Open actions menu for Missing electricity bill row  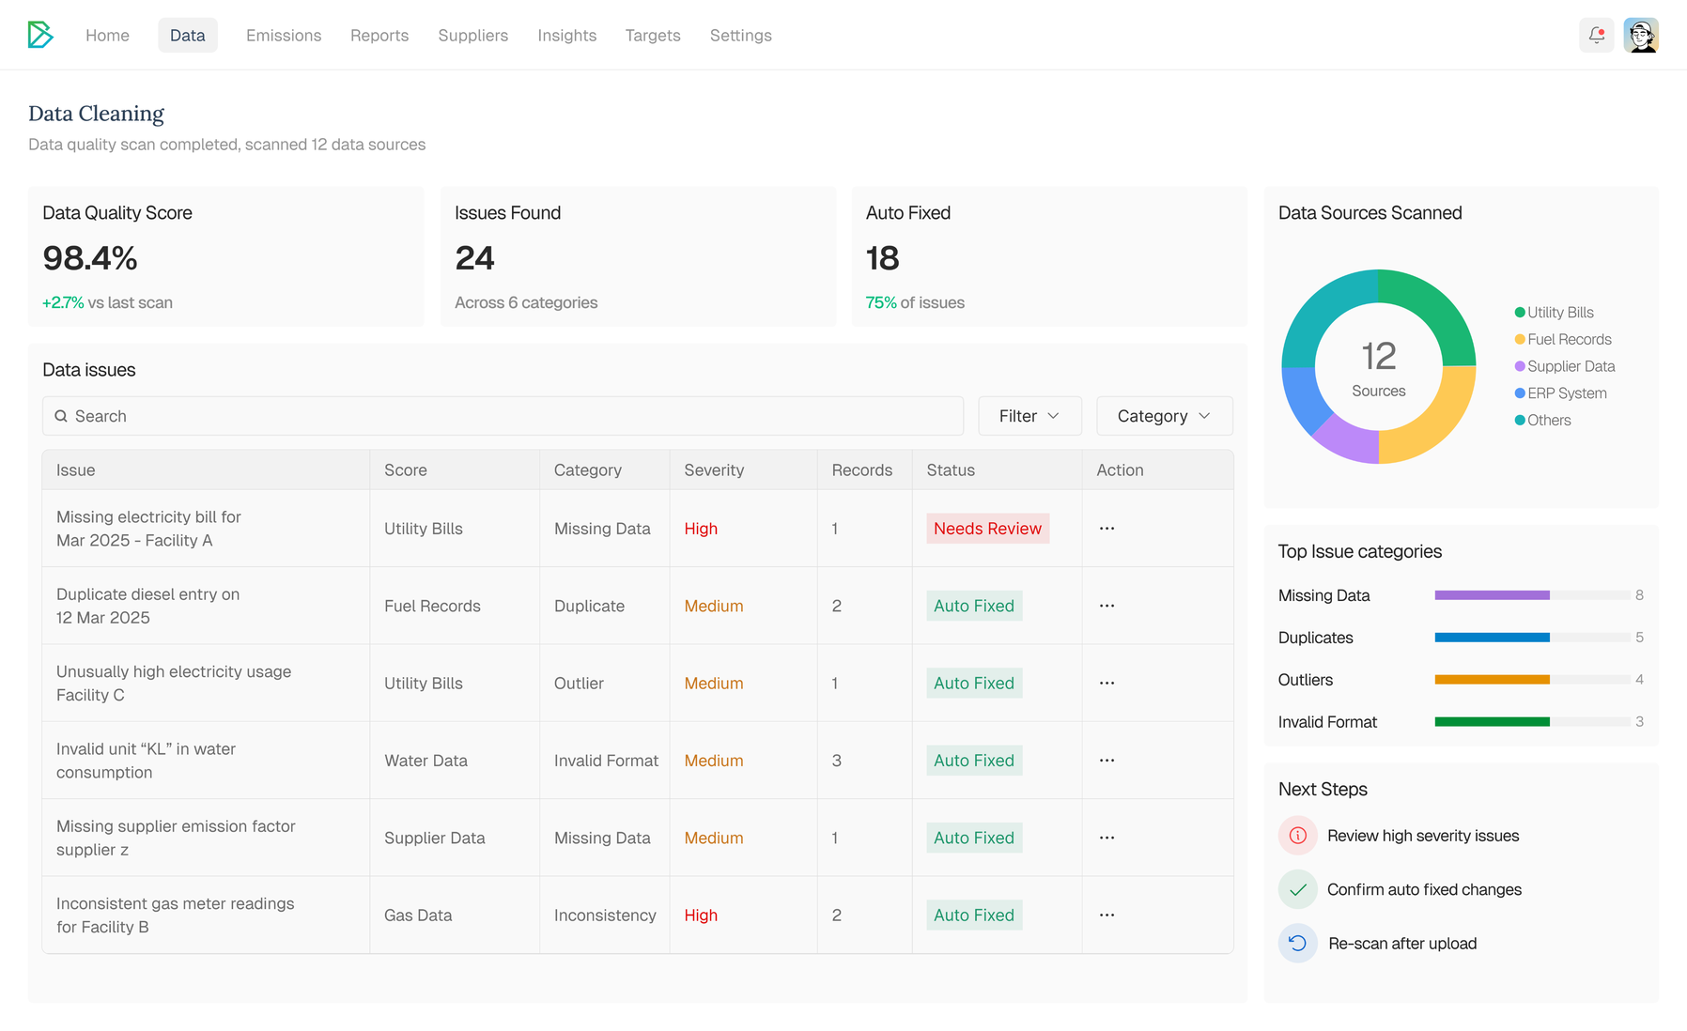click(1107, 529)
